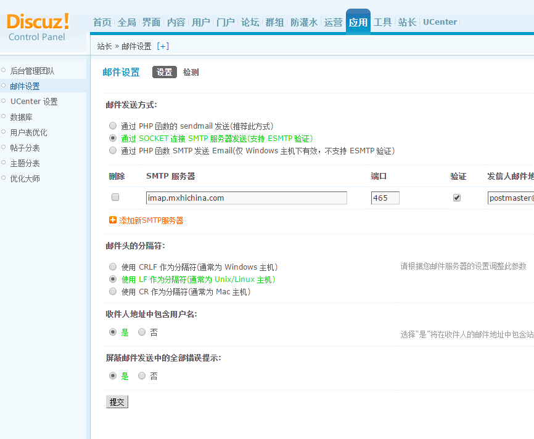The image size is (534, 439).
Task: Click the 端口 input showing 465
Action: pos(385,197)
